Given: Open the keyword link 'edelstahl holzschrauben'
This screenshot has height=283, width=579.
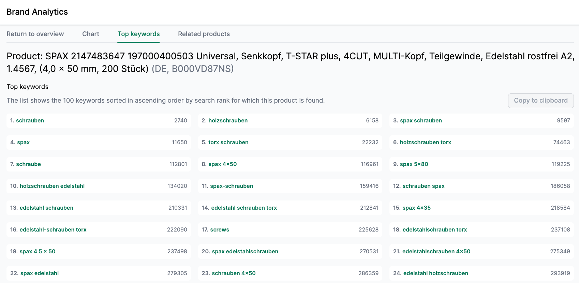Looking at the screenshot, I should click(436, 273).
